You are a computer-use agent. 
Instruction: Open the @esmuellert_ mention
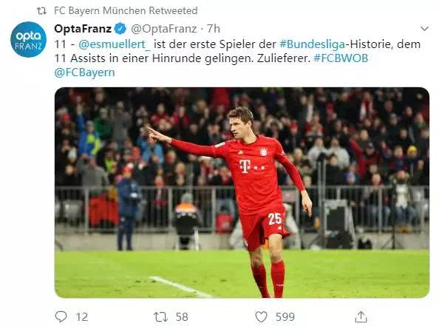(115, 44)
